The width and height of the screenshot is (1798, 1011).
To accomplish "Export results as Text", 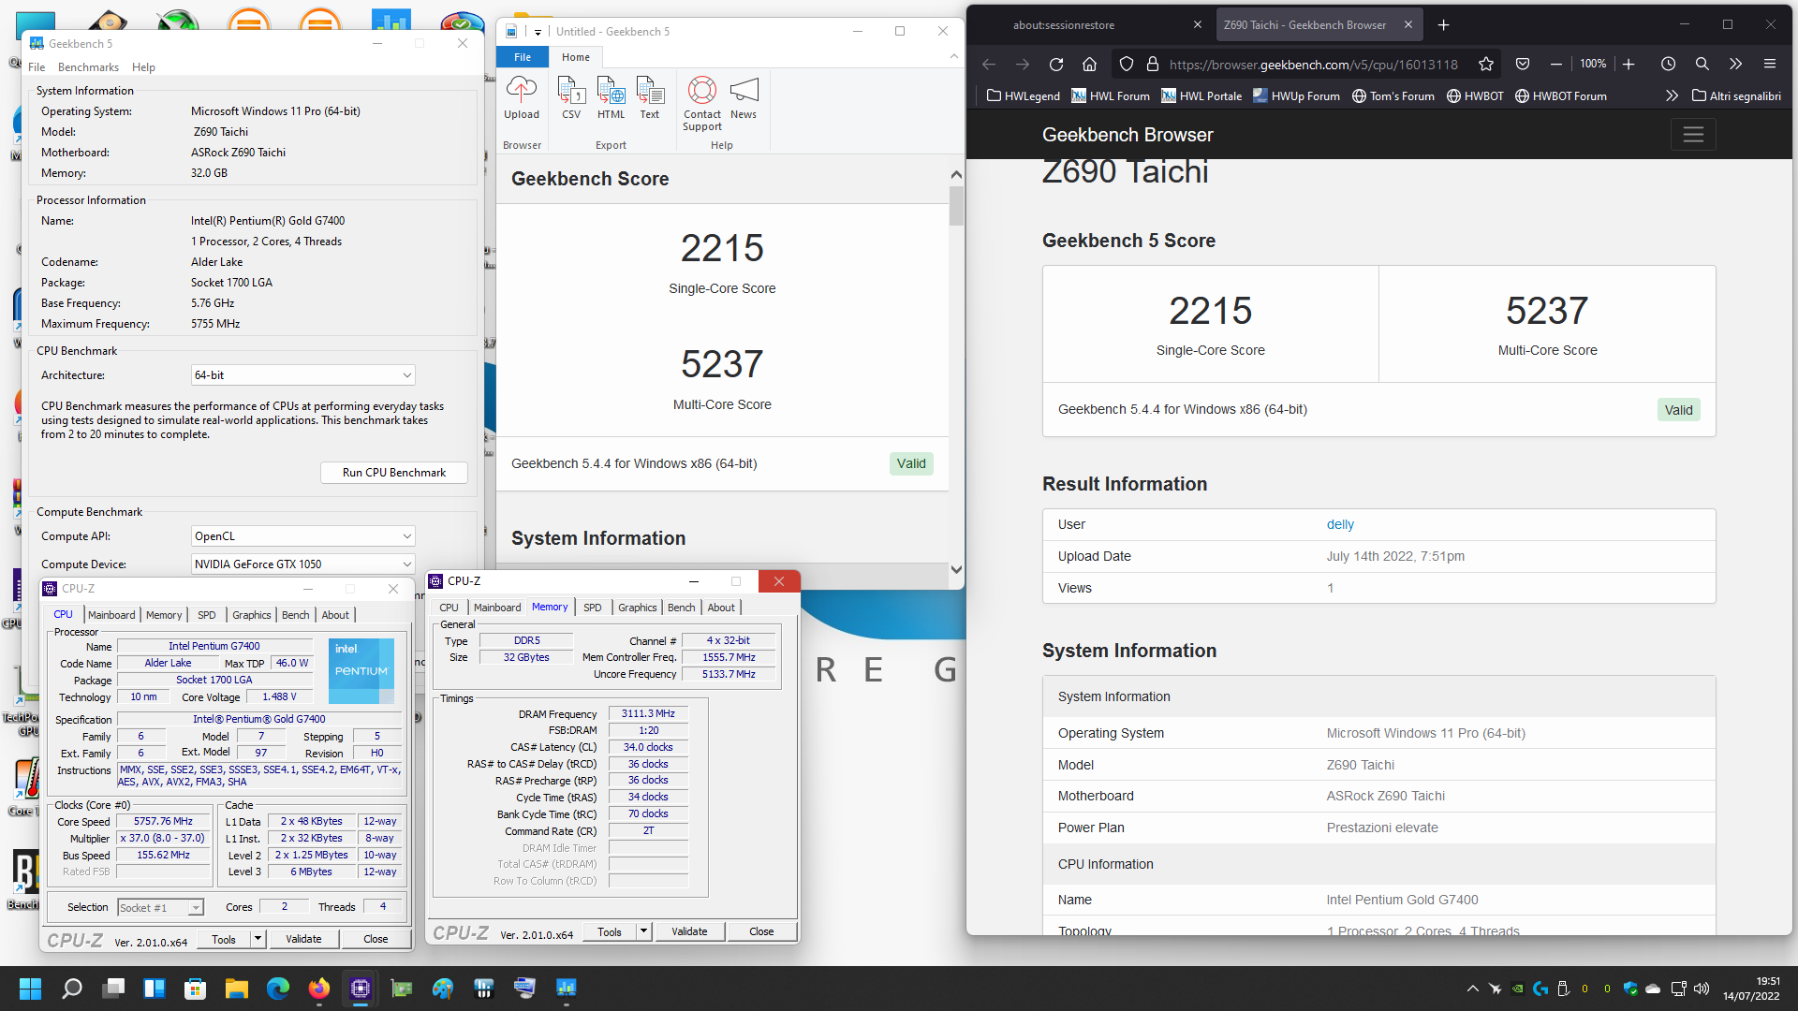I will click(650, 98).
